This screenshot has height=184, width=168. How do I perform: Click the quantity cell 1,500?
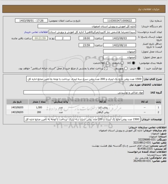tap(39, 107)
